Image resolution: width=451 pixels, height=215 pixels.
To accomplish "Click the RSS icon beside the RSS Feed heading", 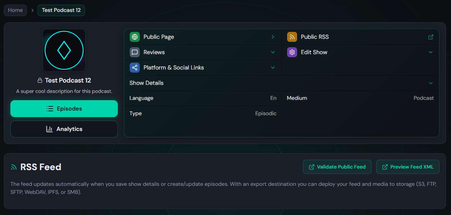I will [13, 167].
